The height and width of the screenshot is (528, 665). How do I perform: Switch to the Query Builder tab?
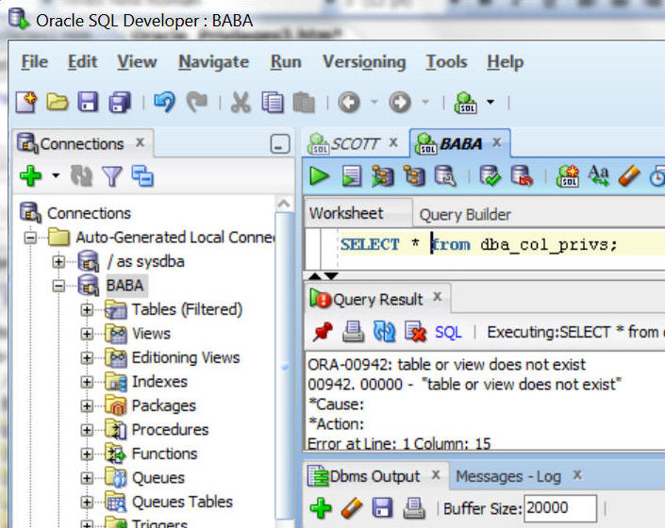[465, 215]
